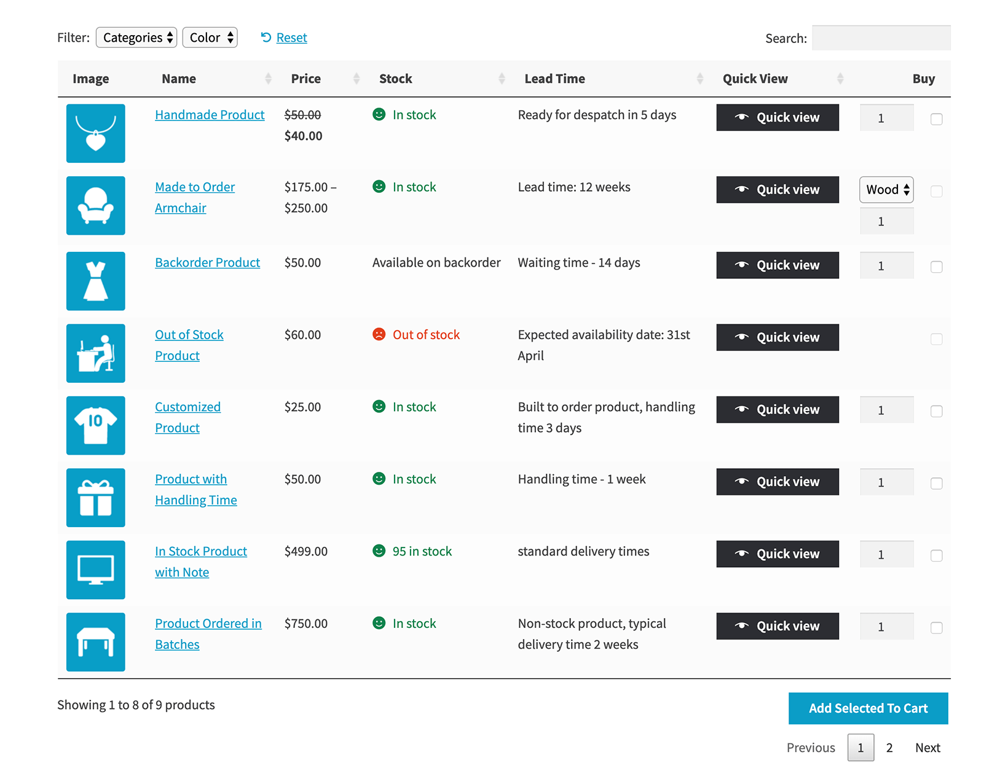Screen dimensions: 1008x784
Task: Click the armchair icon for Made to Order Armchair
Action: (95, 206)
